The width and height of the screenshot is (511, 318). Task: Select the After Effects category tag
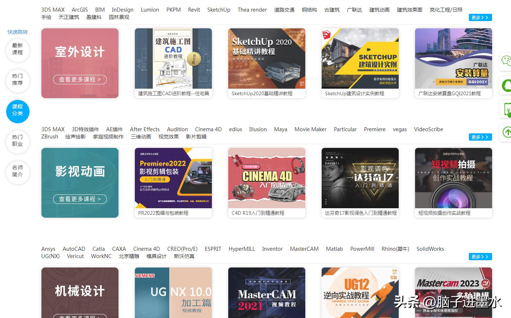pyautogui.click(x=145, y=129)
